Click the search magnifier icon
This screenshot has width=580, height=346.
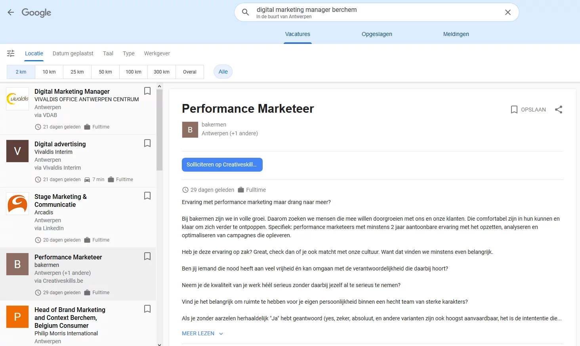pos(246,12)
